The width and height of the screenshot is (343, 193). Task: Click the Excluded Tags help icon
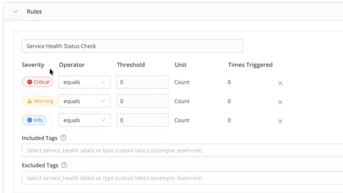(64, 166)
